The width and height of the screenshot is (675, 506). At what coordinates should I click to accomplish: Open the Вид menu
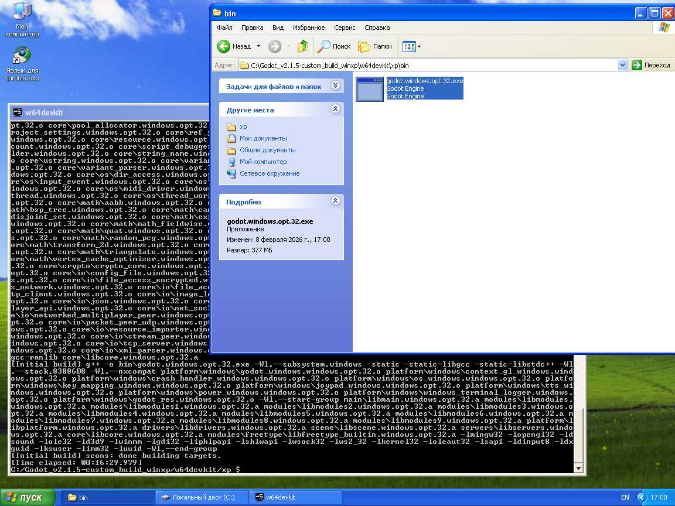278,28
